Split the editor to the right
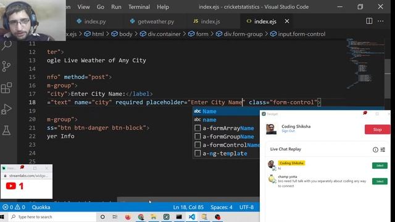 [x=369, y=21]
